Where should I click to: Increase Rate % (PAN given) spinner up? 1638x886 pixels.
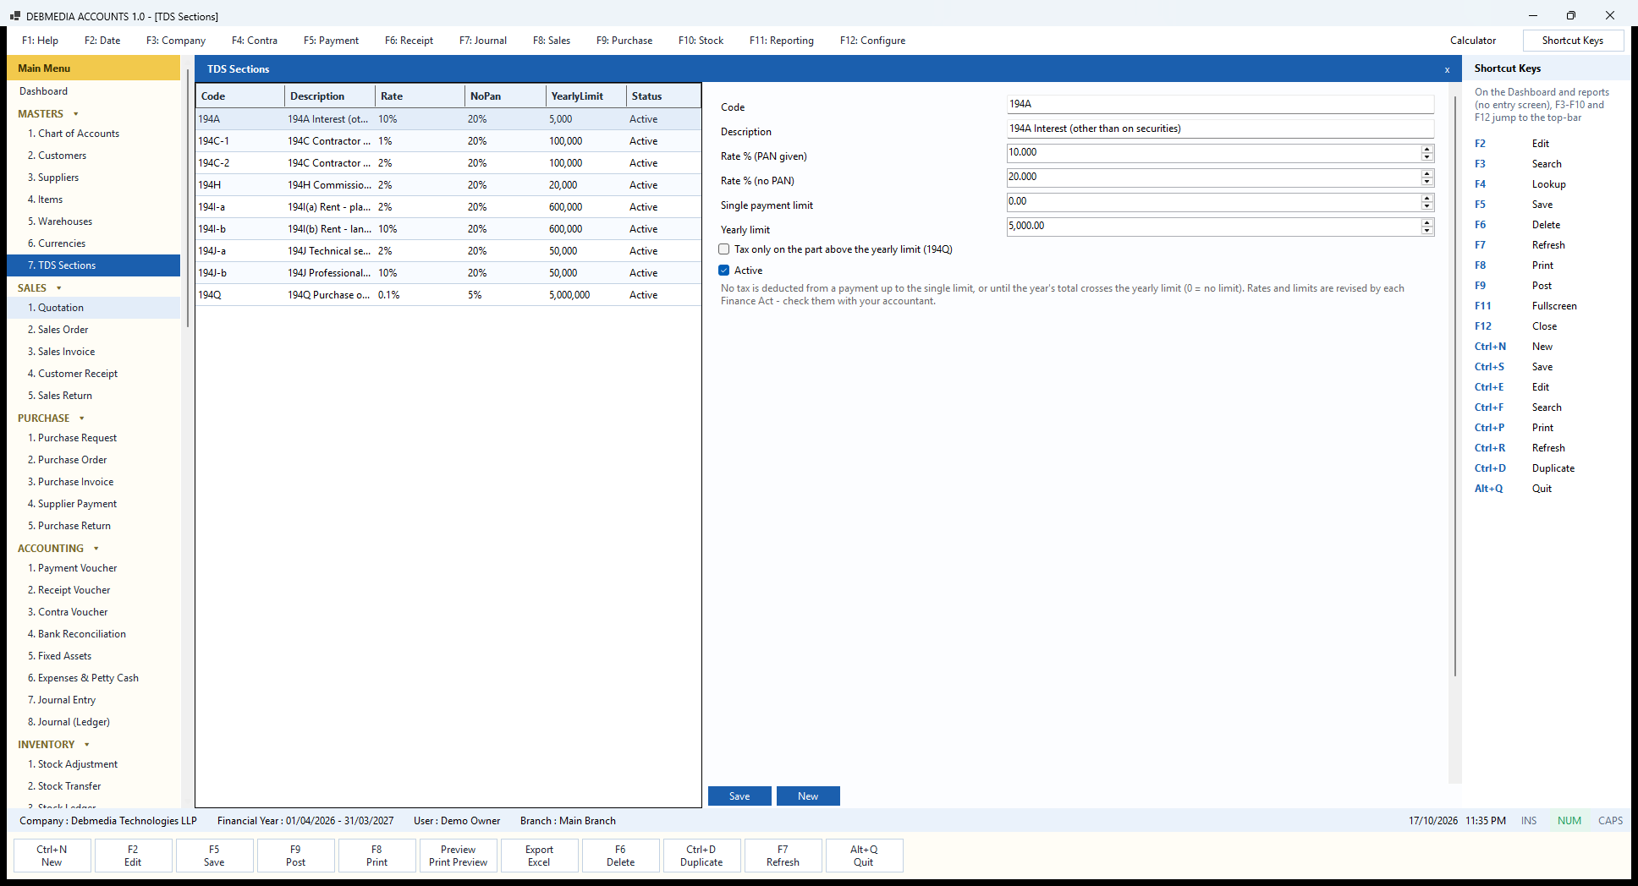pos(1427,149)
